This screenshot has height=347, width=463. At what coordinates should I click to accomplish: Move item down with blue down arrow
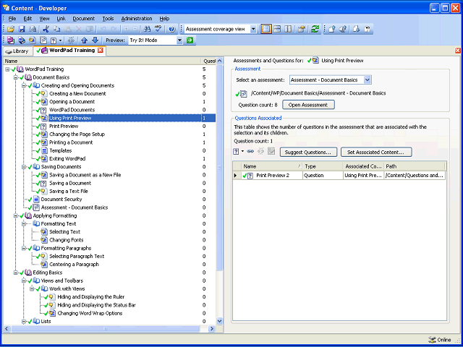point(95,40)
